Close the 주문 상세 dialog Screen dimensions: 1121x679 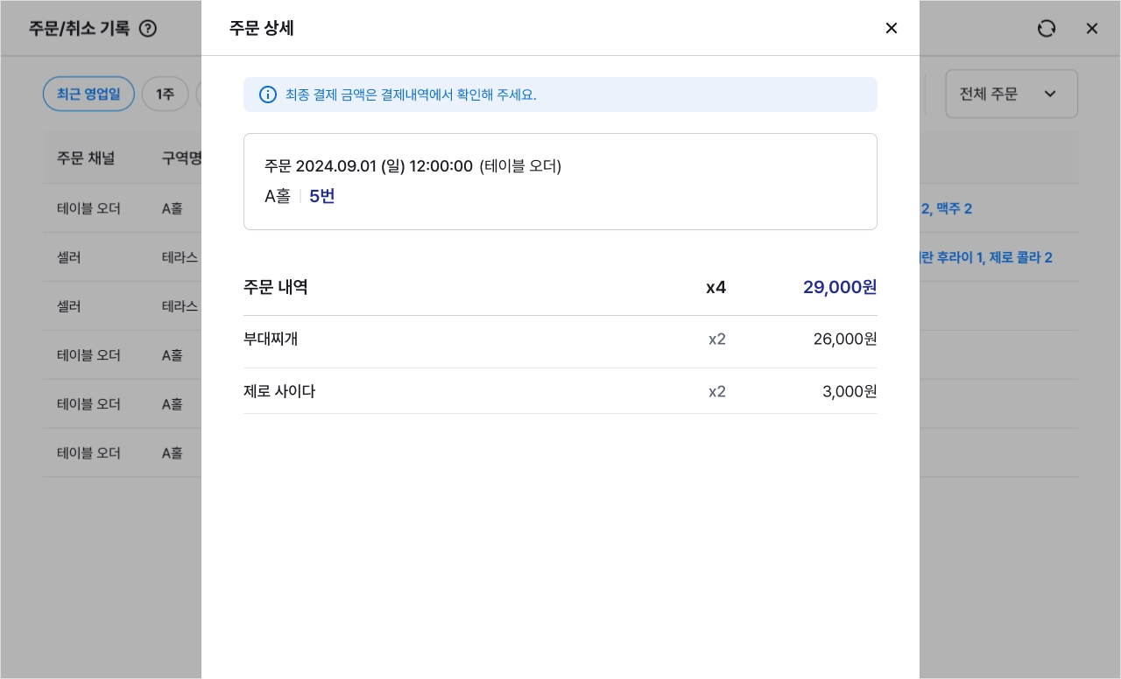(892, 28)
